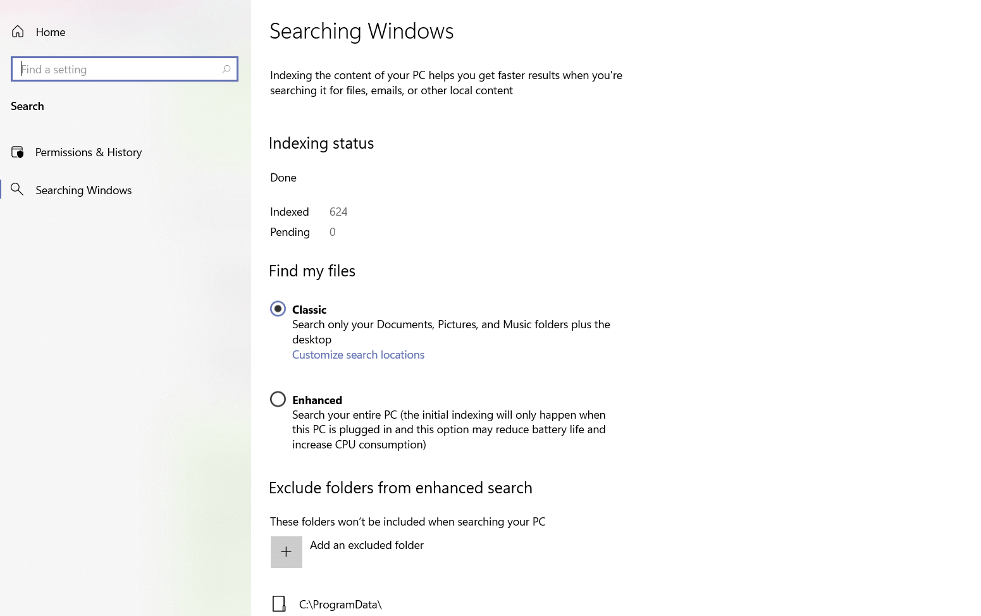The image size is (981, 616).
Task: Select the Enhanced radio button
Action: coord(278,399)
